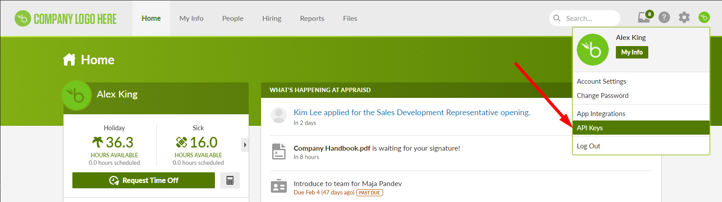Open the time off calculator icon
The height and width of the screenshot is (202, 722).
pos(230,180)
